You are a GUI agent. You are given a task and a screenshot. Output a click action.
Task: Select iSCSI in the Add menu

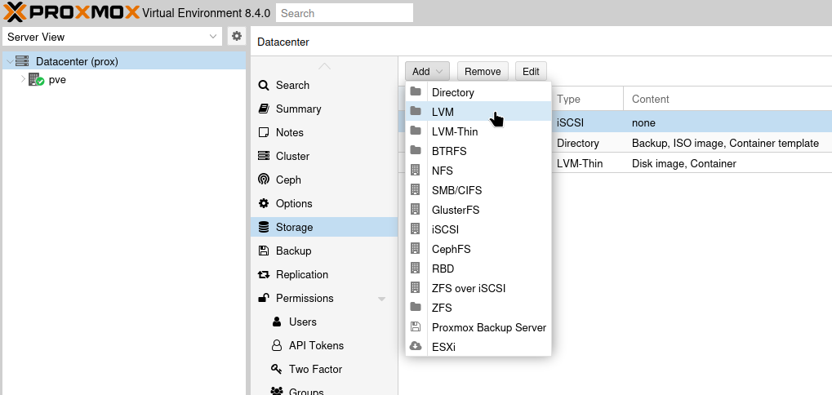click(x=478, y=229)
